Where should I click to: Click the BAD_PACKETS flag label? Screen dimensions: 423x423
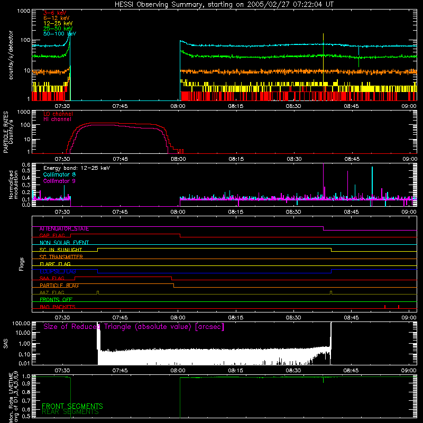[58, 307]
